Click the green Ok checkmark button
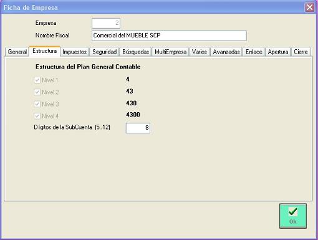This screenshot has height=240, width=318. tap(293, 216)
